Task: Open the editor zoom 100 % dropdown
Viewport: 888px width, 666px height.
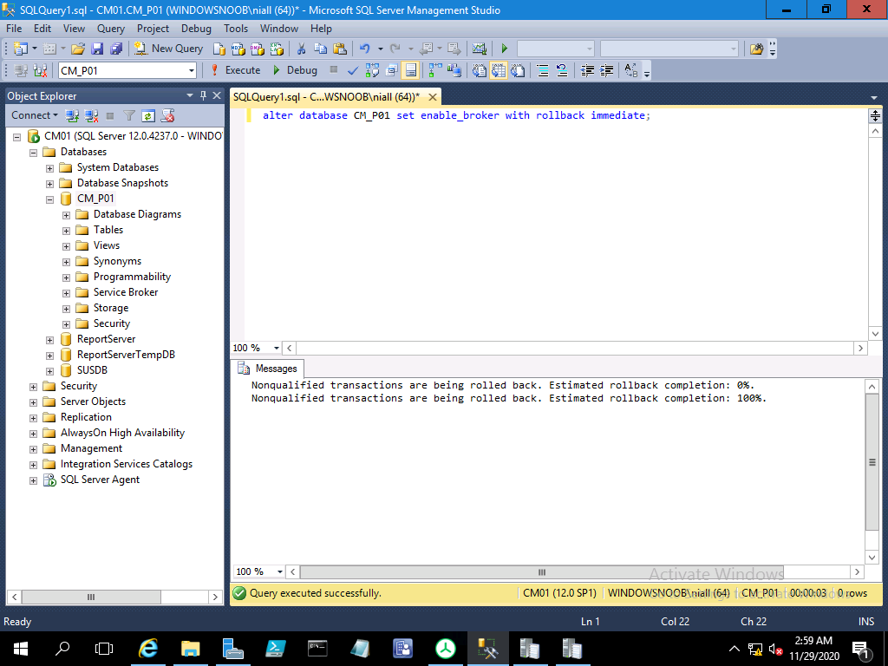Action: click(277, 349)
